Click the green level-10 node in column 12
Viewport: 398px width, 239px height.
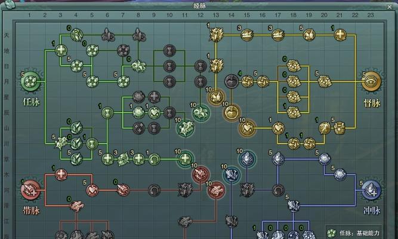point(200,112)
